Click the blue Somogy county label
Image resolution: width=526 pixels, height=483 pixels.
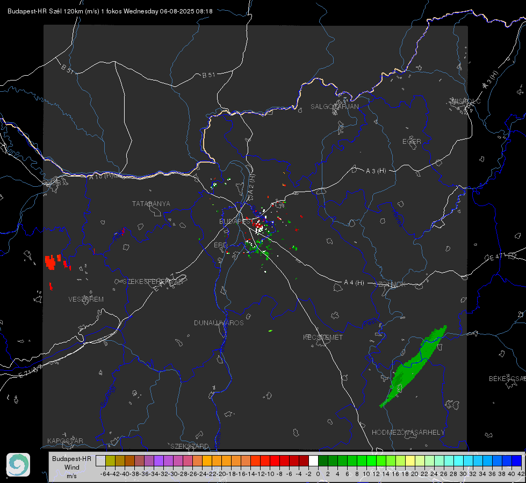[x=107, y=396]
